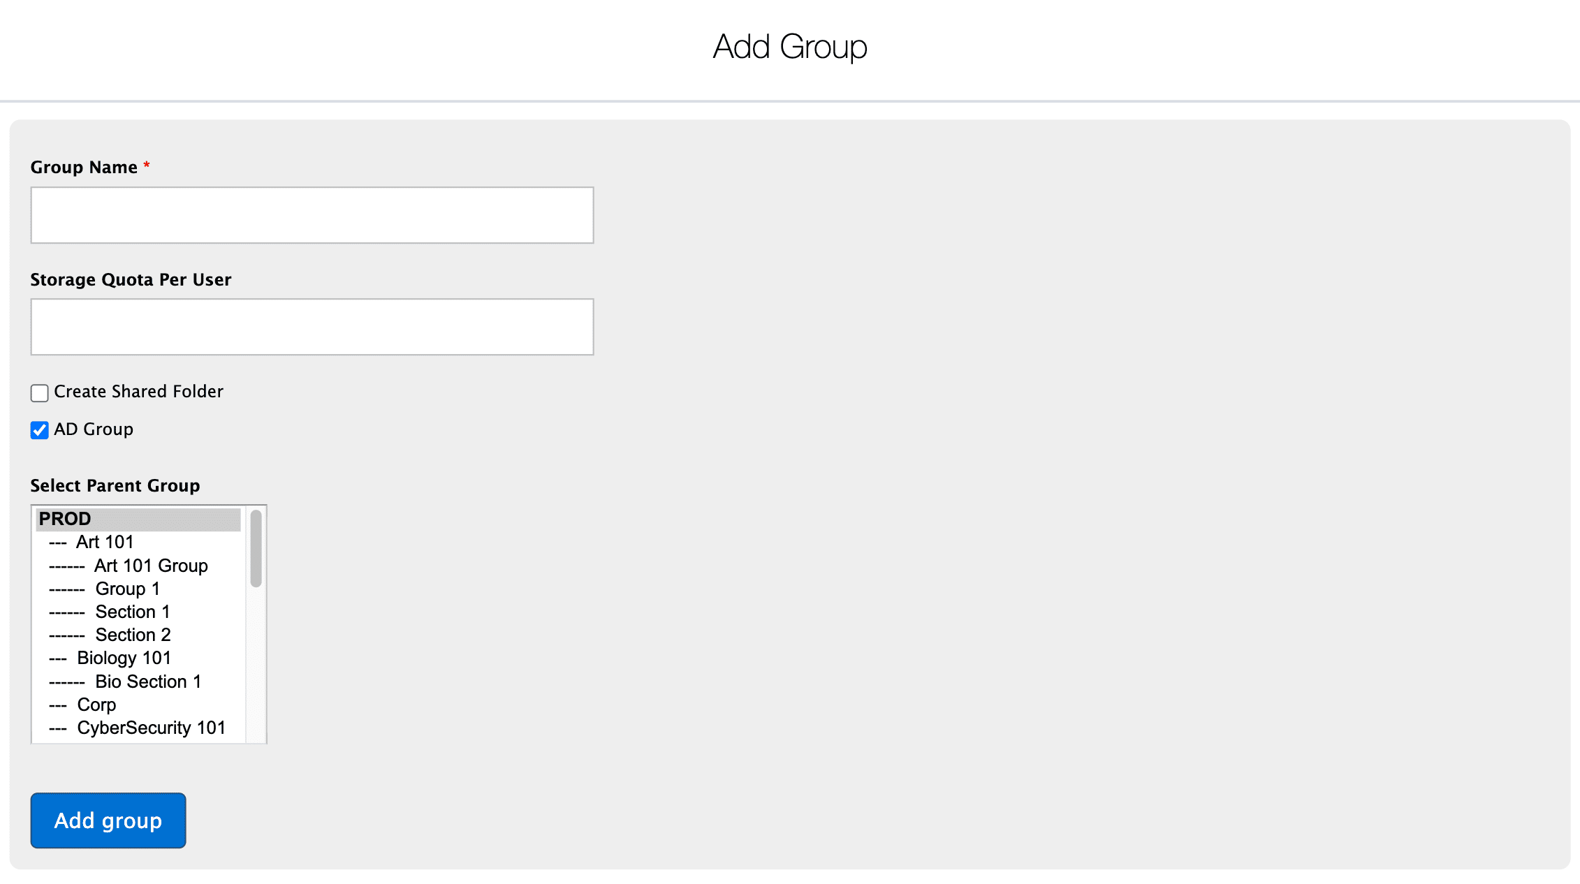Select PROD as the parent group
The image size is (1580, 884).
65,519
